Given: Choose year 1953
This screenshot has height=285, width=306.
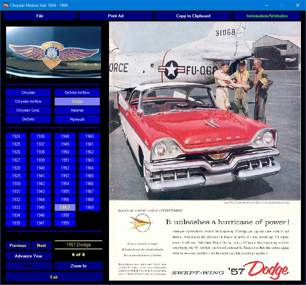Looking at the screenshot, I should pos(65,176).
